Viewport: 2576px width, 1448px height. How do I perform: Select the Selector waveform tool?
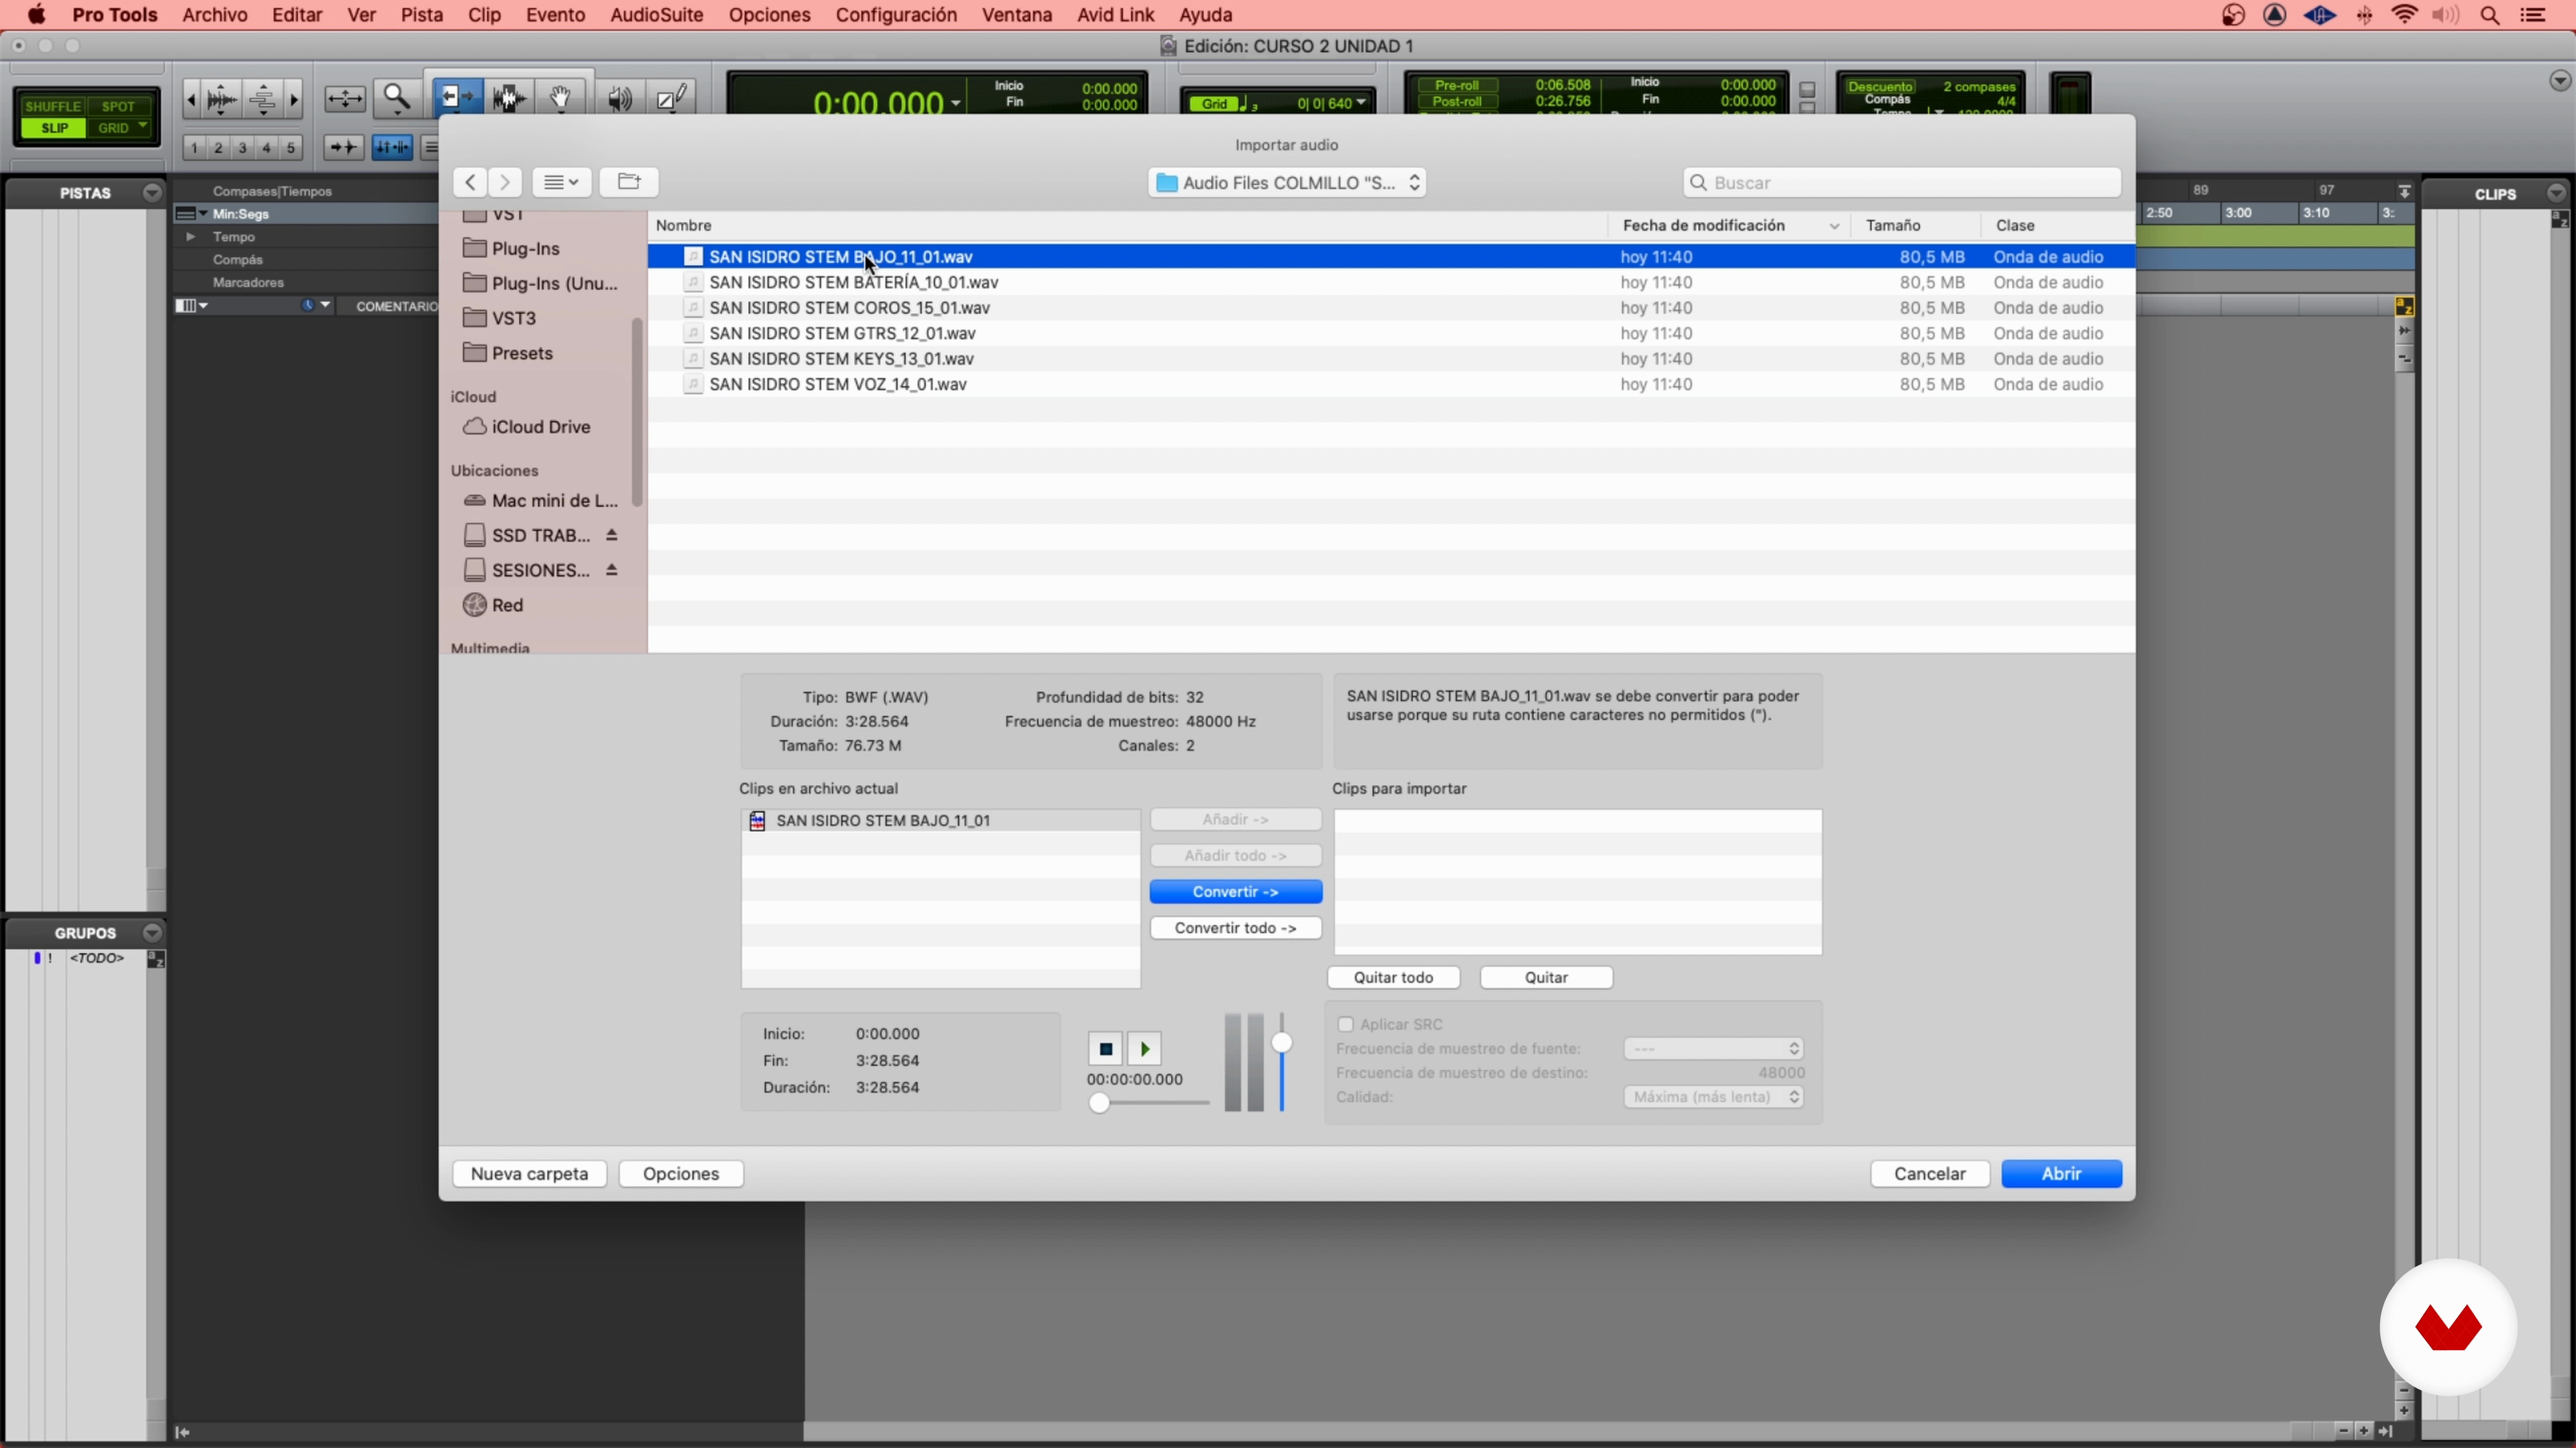coord(510,98)
